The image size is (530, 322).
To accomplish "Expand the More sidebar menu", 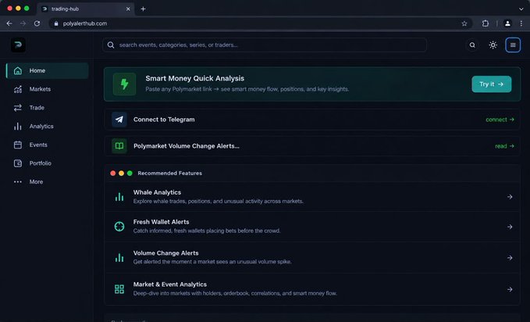I will pos(48,182).
